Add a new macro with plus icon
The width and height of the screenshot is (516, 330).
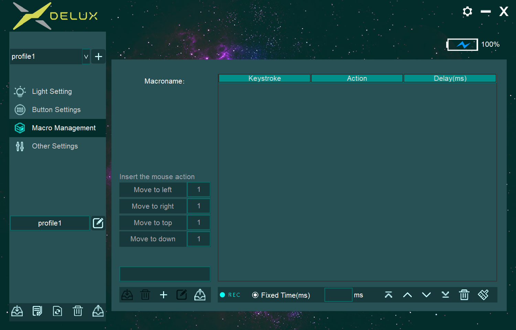pyautogui.click(x=163, y=295)
